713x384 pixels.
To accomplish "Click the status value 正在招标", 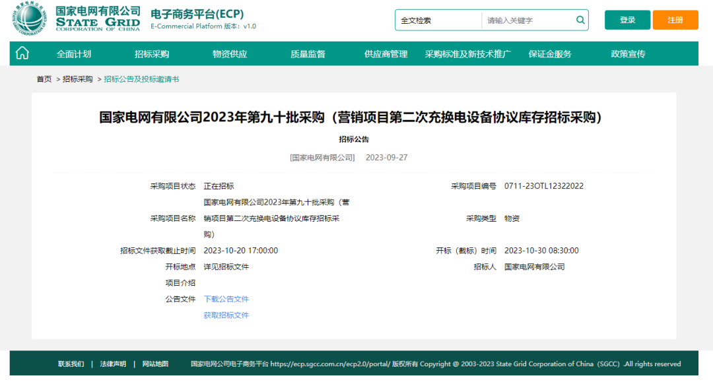I will pyautogui.click(x=219, y=186).
